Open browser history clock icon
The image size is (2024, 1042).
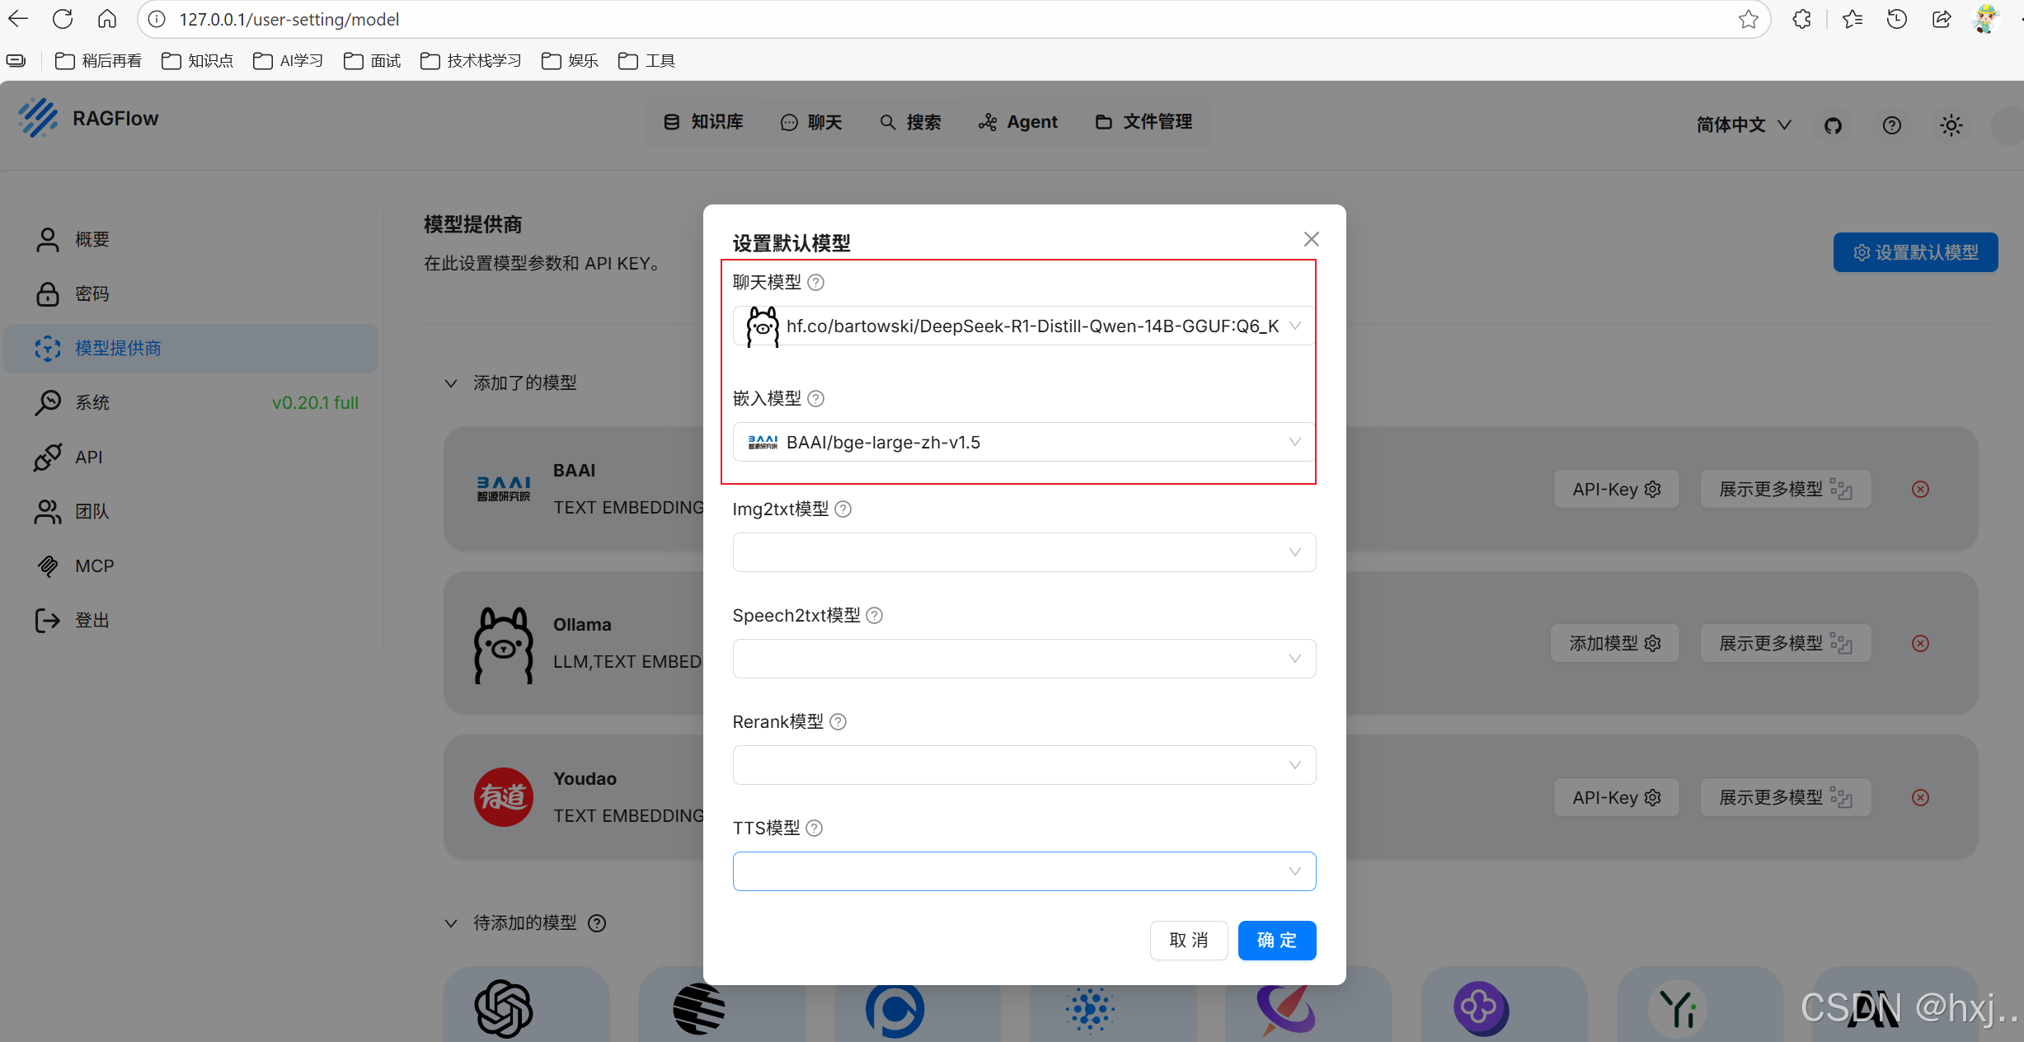click(1897, 19)
